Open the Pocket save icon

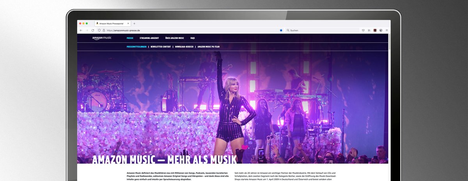pyautogui.click(x=363, y=30)
